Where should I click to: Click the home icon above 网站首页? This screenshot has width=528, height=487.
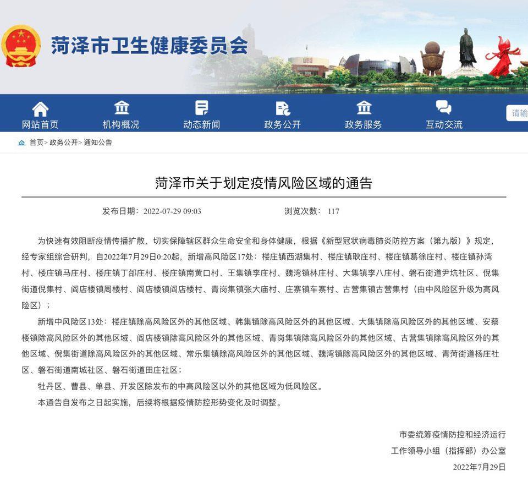(40, 108)
